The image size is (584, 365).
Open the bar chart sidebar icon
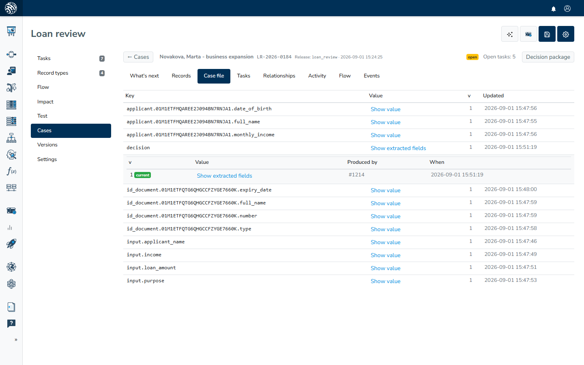(x=10, y=228)
